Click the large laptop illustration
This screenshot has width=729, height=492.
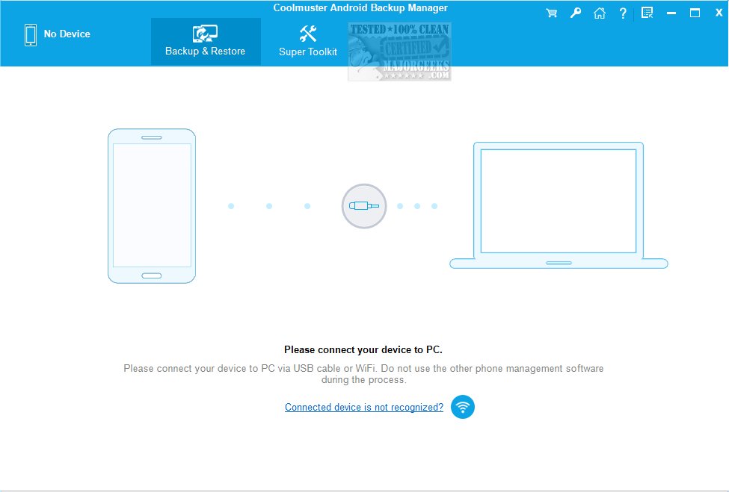point(559,205)
